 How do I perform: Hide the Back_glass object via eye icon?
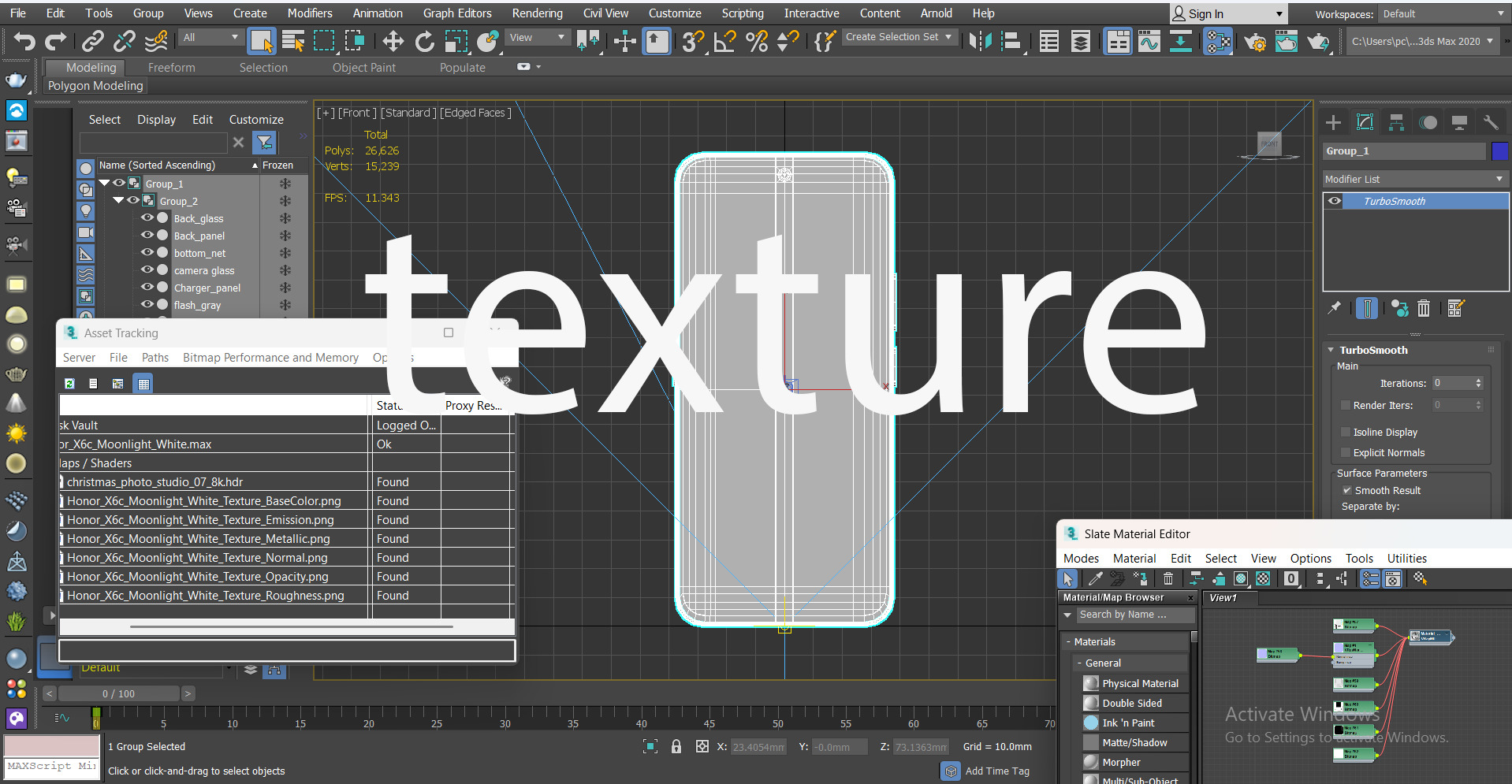point(147,218)
